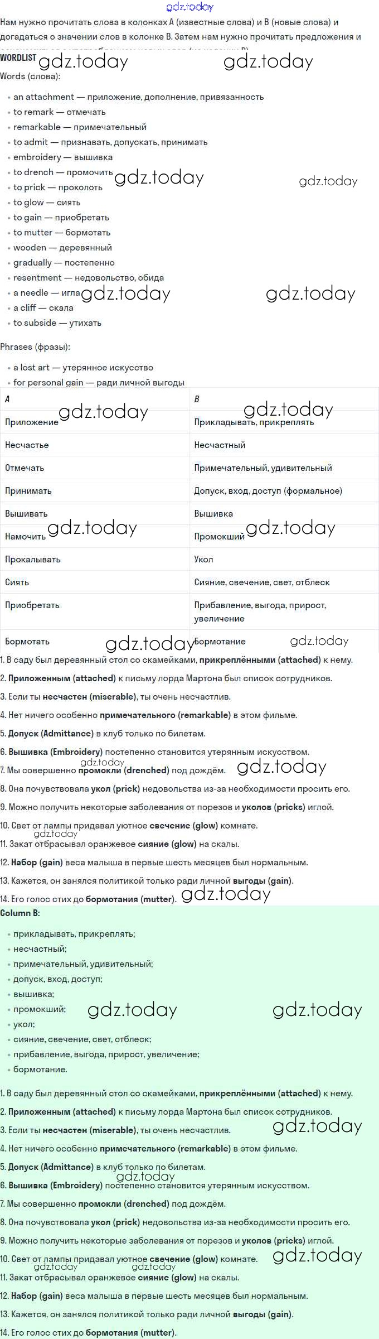
Task: Click the 'Phrases (фразы):' heading
Action: click(35, 347)
